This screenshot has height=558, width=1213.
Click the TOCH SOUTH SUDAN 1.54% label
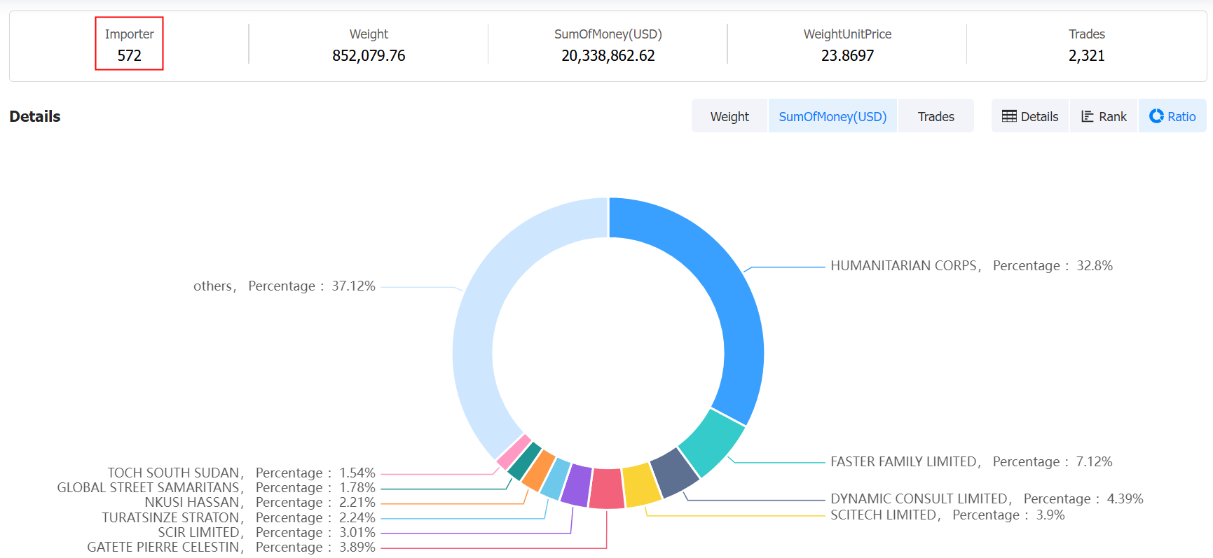coord(242,473)
